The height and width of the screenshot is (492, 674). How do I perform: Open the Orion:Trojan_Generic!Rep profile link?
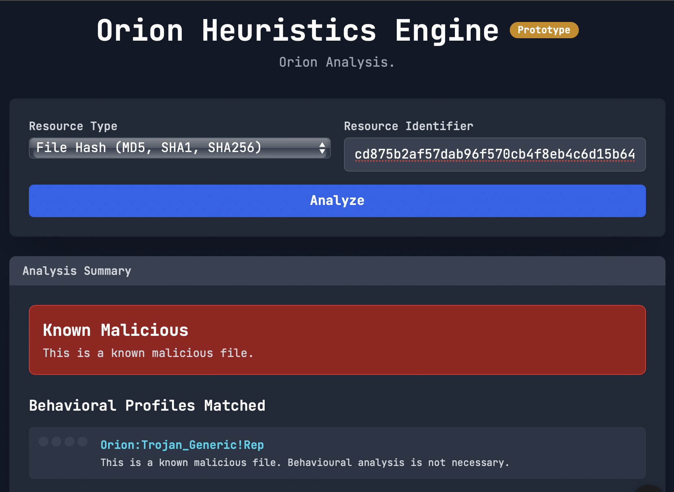point(182,445)
